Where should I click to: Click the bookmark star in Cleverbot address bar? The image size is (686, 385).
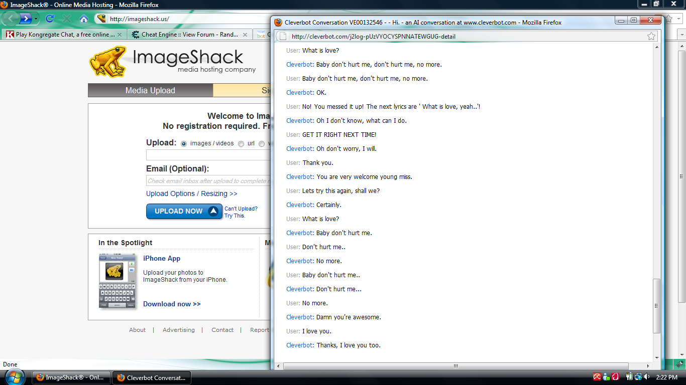coord(651,36)
